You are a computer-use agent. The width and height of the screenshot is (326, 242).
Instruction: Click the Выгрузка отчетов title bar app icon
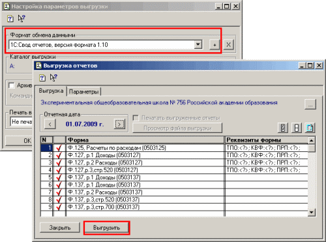[38, 65]
